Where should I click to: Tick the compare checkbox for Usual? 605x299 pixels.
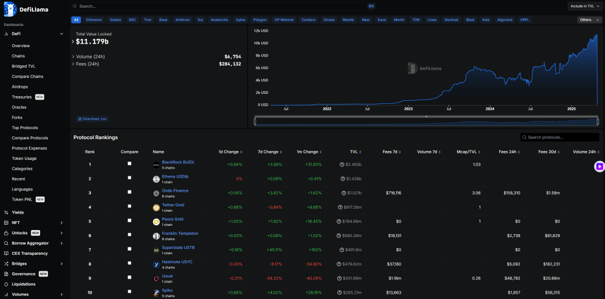pos(129,277)
